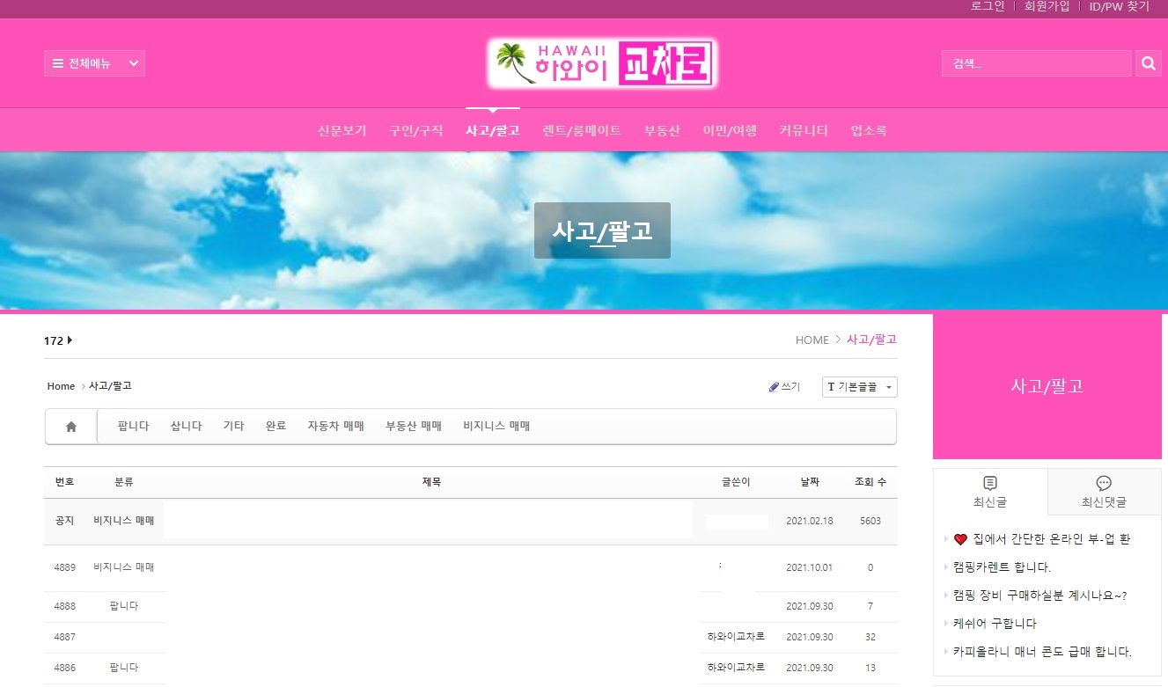Click post number 4889
The image size is (1168, 687).
pos(64,567)
